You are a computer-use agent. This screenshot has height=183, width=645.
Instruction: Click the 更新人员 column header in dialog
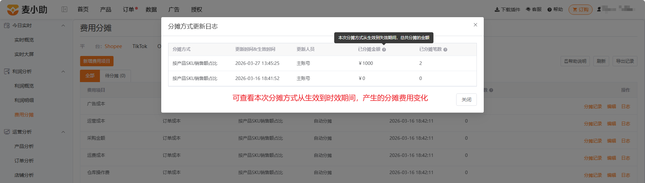coord(306,49)
